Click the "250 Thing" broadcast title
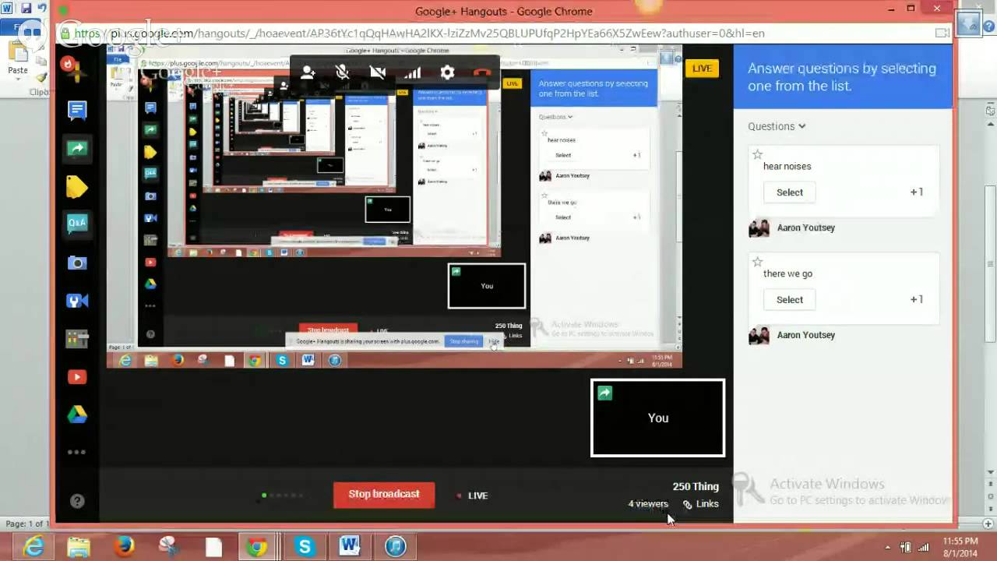 tap(696, 487)
